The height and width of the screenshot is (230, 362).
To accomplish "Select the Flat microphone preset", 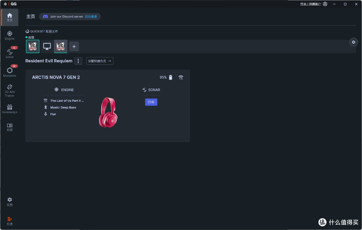I will pyautogui.click(x=53, y=114).
